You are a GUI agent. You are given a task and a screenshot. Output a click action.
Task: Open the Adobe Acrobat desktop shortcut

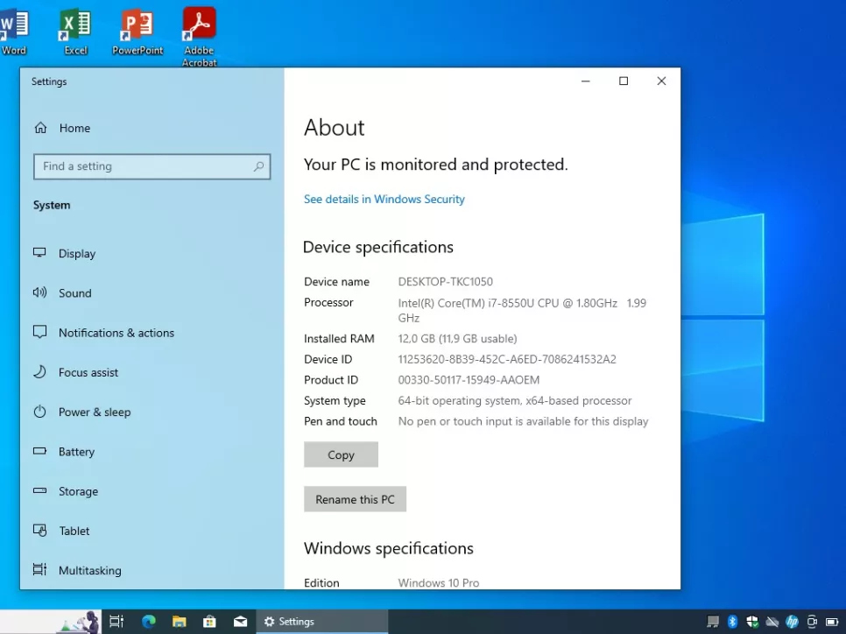click(199, 36)
